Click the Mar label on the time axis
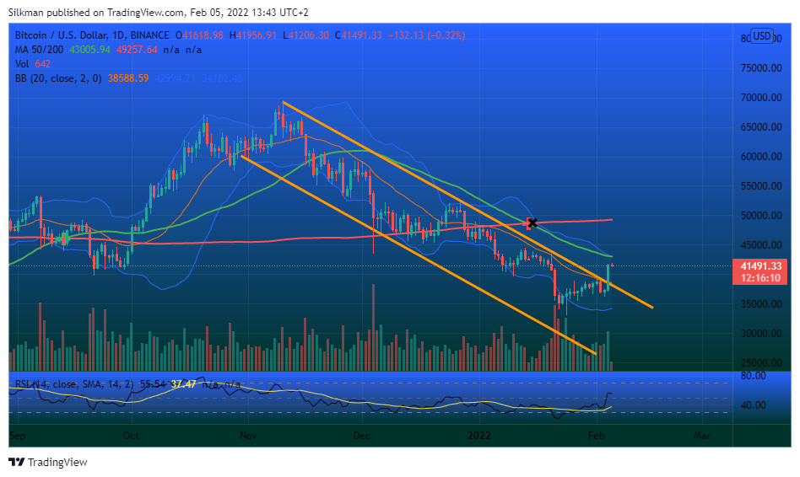 click(702, 436)
